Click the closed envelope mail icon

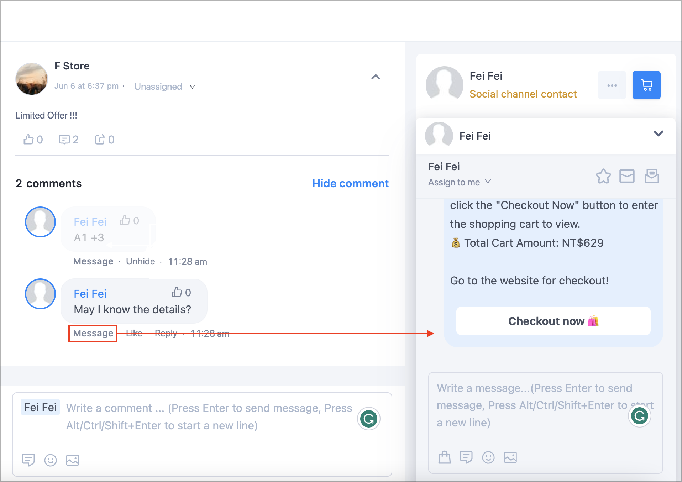(x=627, y=176)
